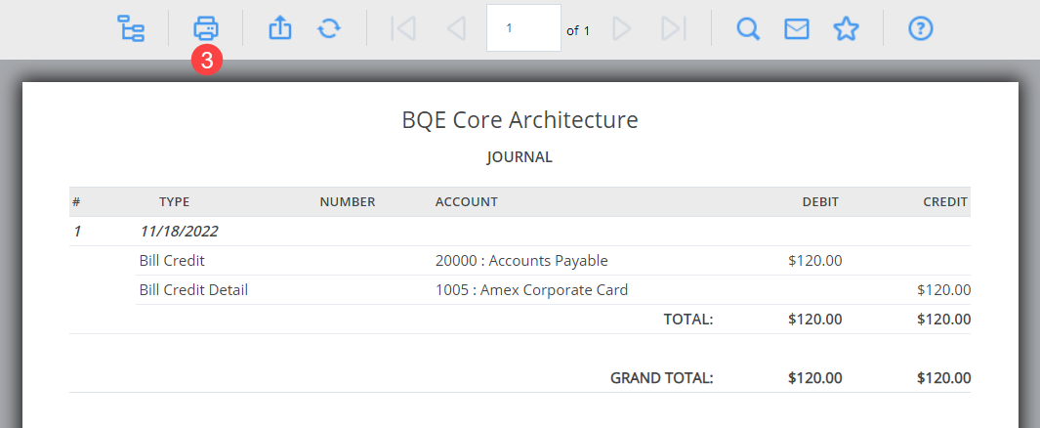Image resolution: width=1040 pixels, height=428 pixels.
Task: Click the JOURNAL heading
Action: pyautogui.click(x=520, y=157)
